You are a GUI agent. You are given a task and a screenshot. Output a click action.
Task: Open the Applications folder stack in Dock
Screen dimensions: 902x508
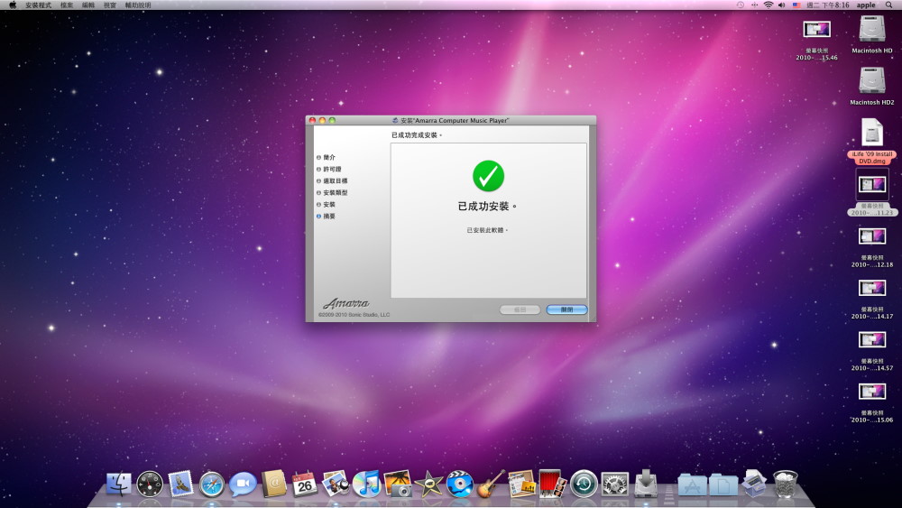692,485
